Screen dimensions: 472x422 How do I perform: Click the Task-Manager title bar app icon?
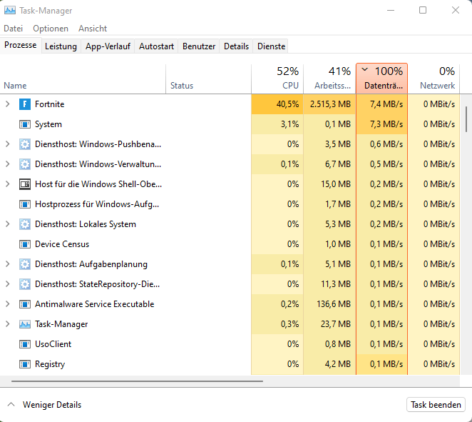coord(10,10)
